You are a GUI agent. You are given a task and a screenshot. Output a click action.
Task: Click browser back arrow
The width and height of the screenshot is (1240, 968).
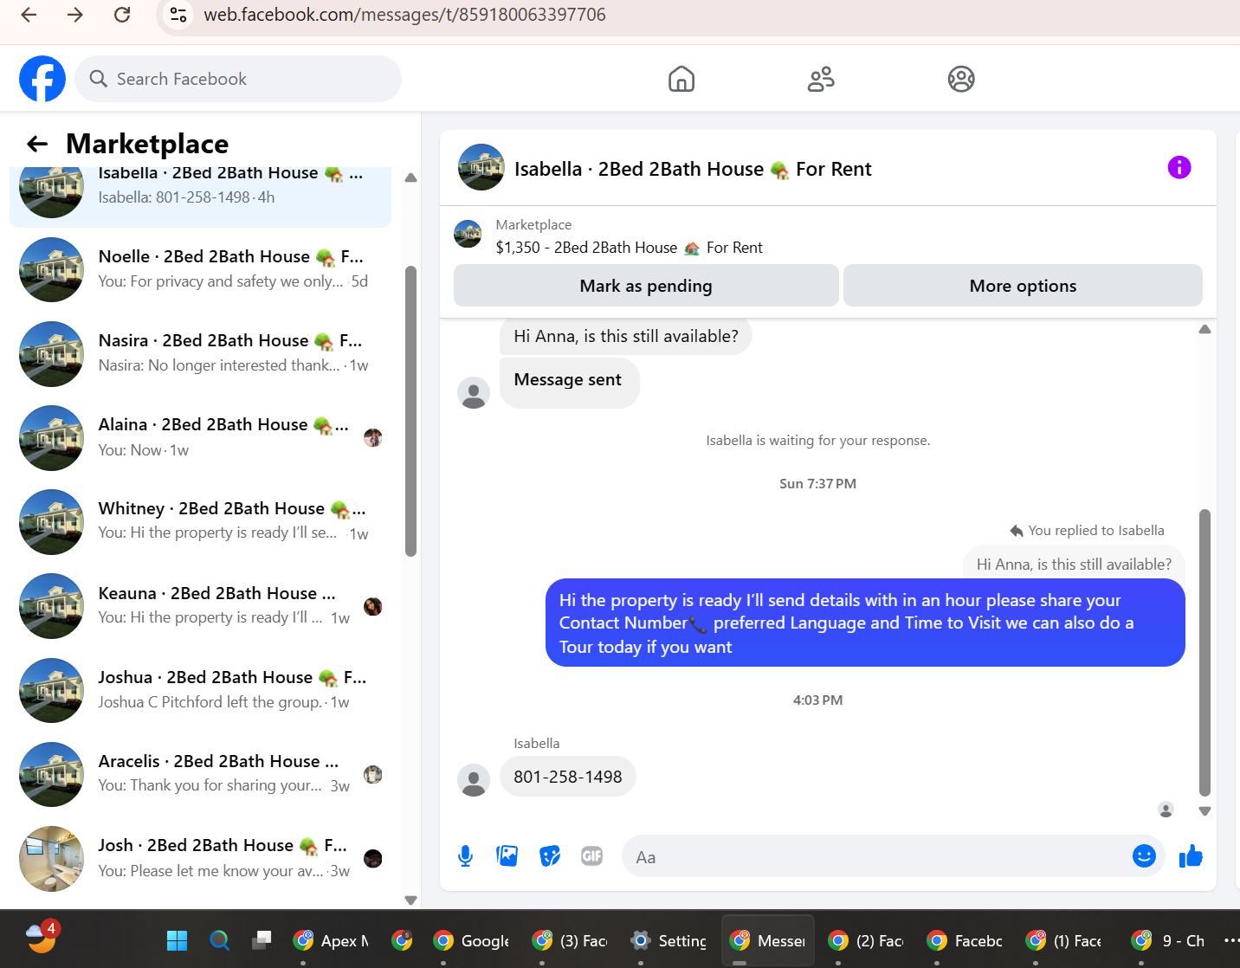tap(29, 15)
